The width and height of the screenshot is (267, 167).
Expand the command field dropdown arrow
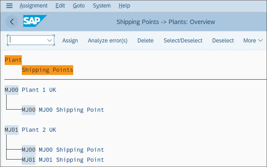click(x=50, y=40)
